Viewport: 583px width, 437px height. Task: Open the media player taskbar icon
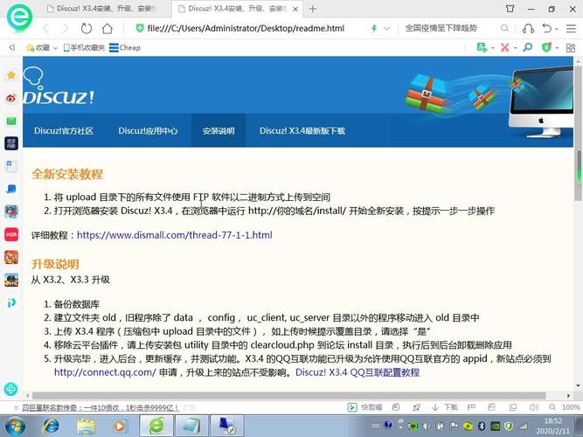coord(120,426)
